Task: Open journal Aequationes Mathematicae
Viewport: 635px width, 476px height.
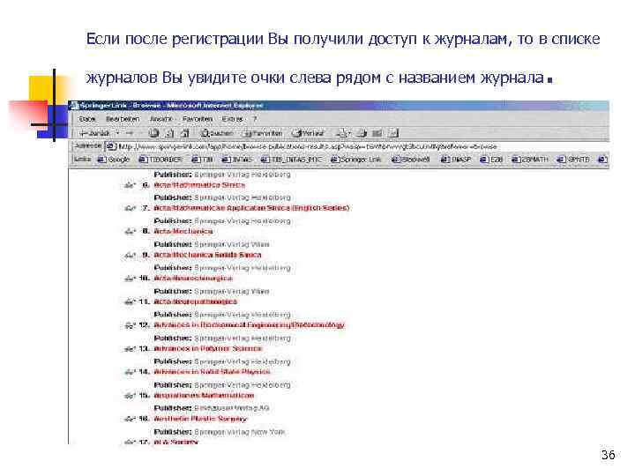Action: (204, 396)
